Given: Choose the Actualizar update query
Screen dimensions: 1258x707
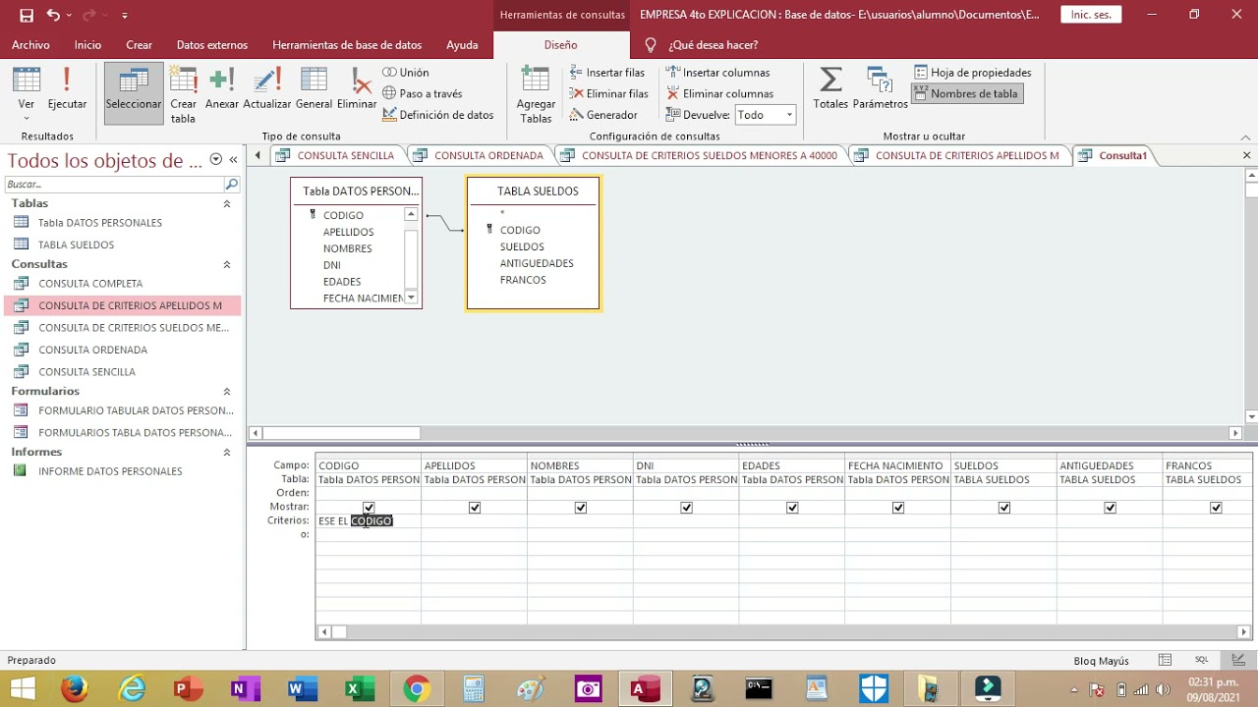Looking at the screenshot, I should point(267,88).
